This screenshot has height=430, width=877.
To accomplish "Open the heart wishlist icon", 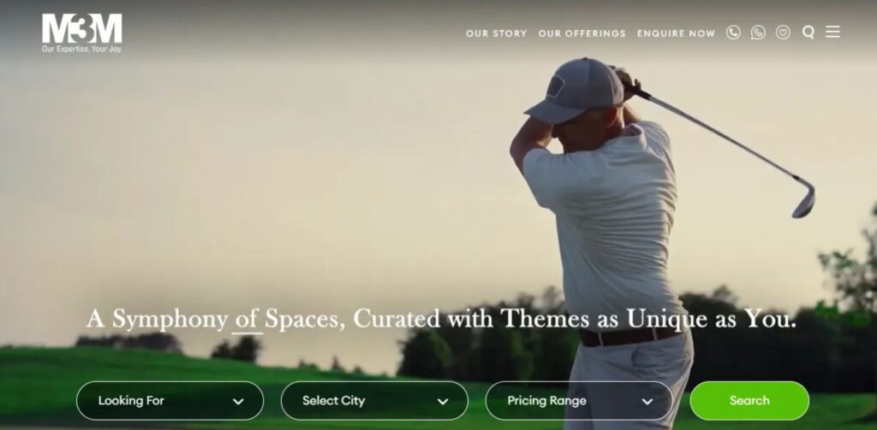I will point(783,32).
